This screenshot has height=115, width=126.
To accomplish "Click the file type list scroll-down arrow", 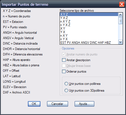I will coord(121,42).
